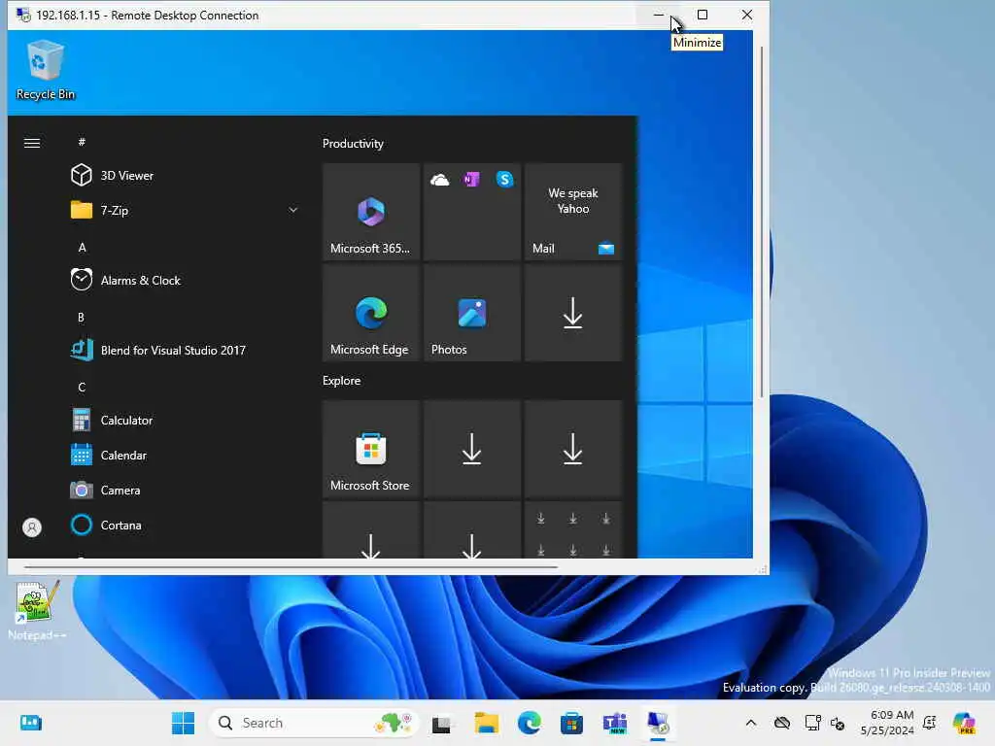Viewport: 995px width, 746px height.
Task: Click the OneDrive icon in tile folder
Action: (439, 180)
